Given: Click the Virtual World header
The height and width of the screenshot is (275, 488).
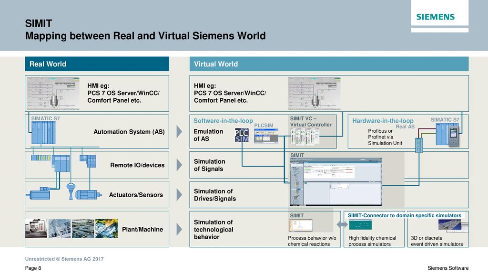Looking at the screenshot, I should [329, 64].
